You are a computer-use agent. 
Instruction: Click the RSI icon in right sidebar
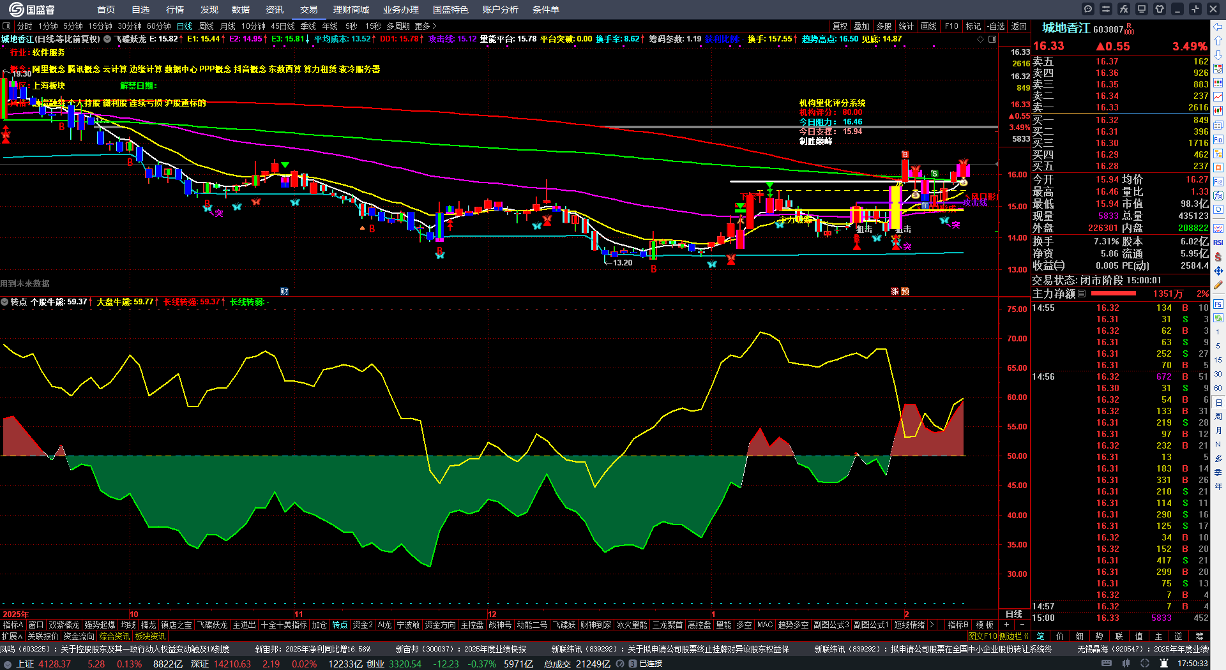1218,242
